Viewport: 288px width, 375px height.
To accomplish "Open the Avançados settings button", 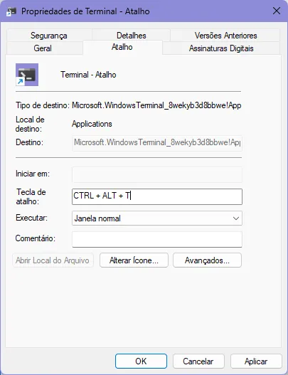I will click(x=207, y=260).
